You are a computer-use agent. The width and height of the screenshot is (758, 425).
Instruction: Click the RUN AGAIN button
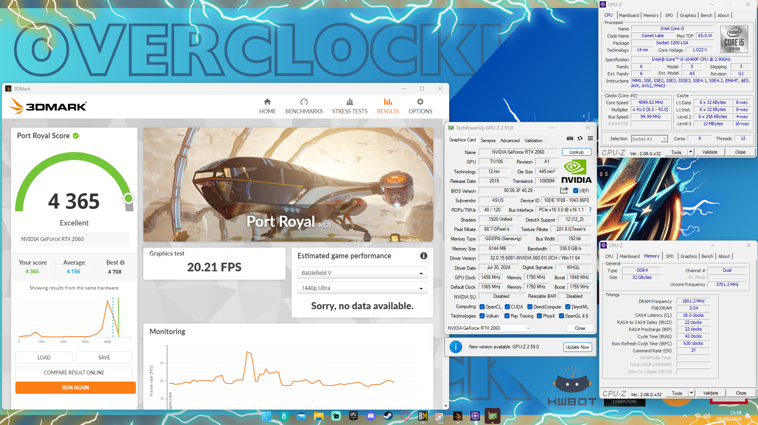(x=75, y=387)
